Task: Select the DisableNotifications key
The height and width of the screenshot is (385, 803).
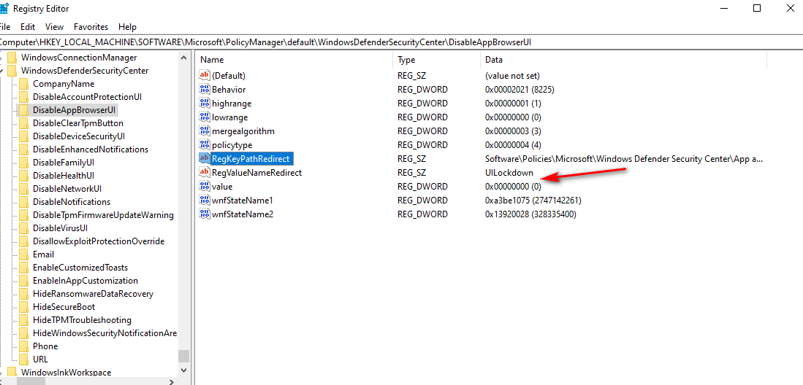Action: [71, 202]
